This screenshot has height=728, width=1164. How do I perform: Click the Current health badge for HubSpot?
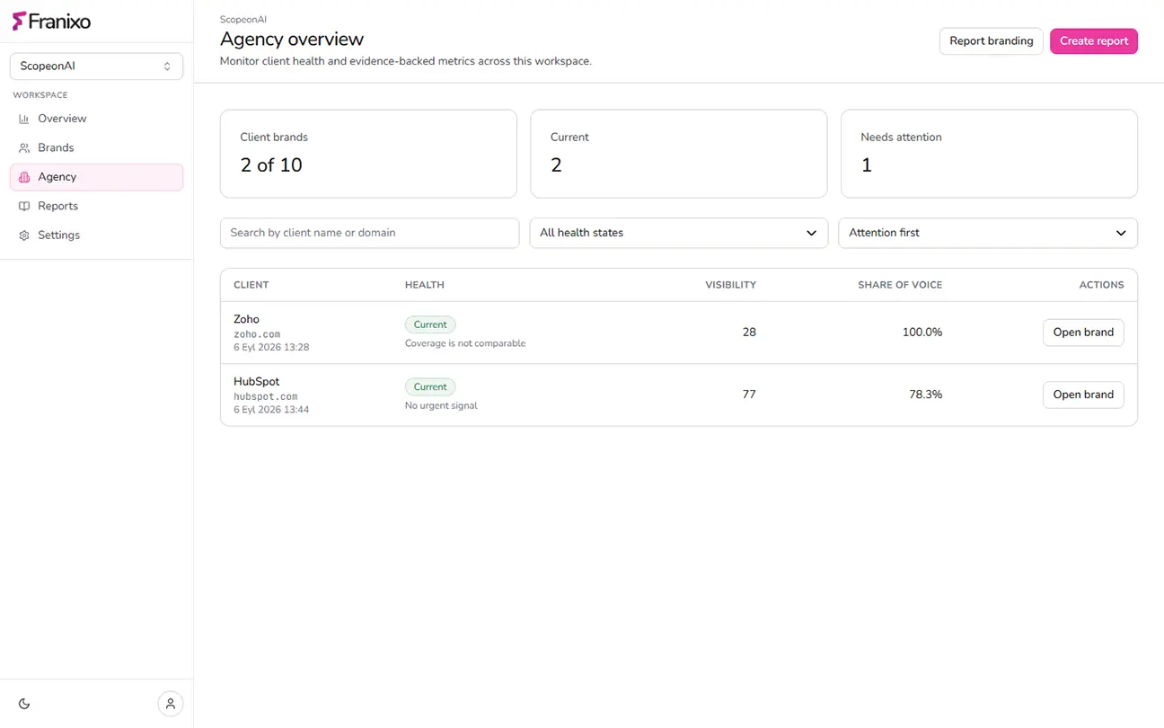tap(430, 386)
